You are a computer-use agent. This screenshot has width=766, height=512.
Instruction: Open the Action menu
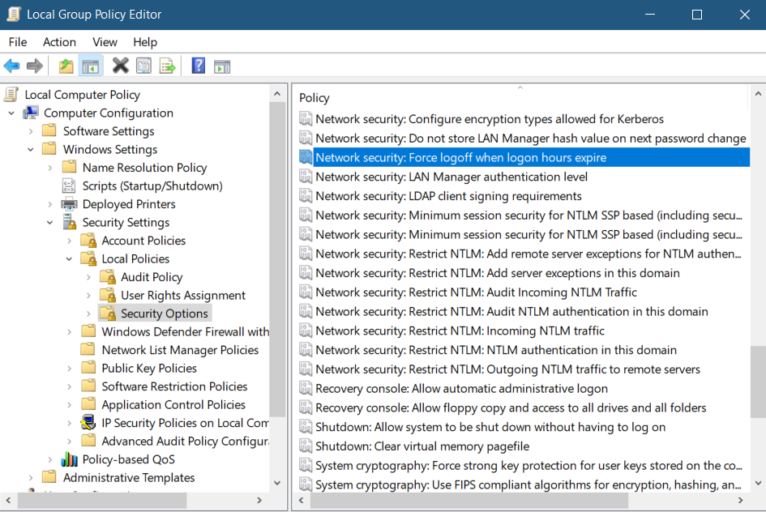[59, 42]
